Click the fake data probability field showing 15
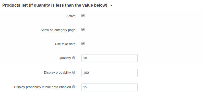The image size is (204, 97). [x=110, y=87]
